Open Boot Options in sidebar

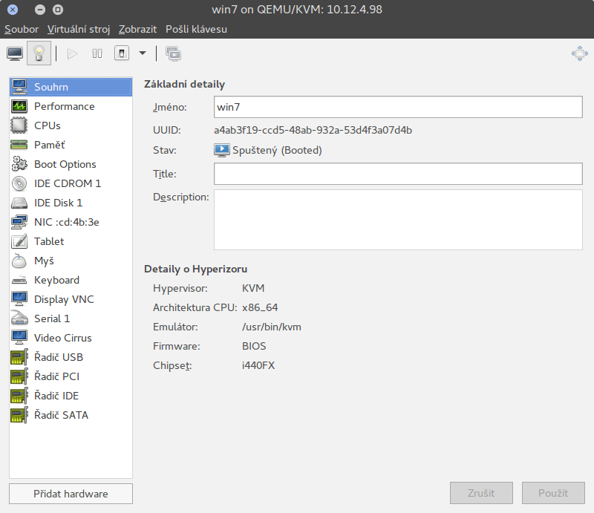click(x=65, y=164)
